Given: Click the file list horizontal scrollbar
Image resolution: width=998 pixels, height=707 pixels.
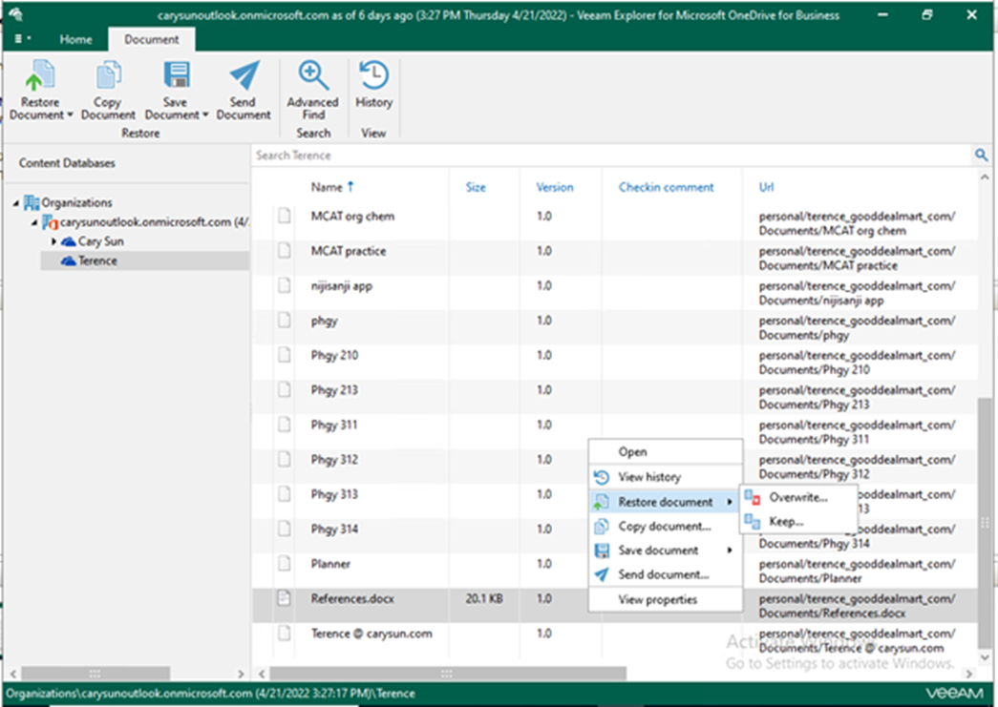Looking at the screenshot, I should (x=448, y=673).
